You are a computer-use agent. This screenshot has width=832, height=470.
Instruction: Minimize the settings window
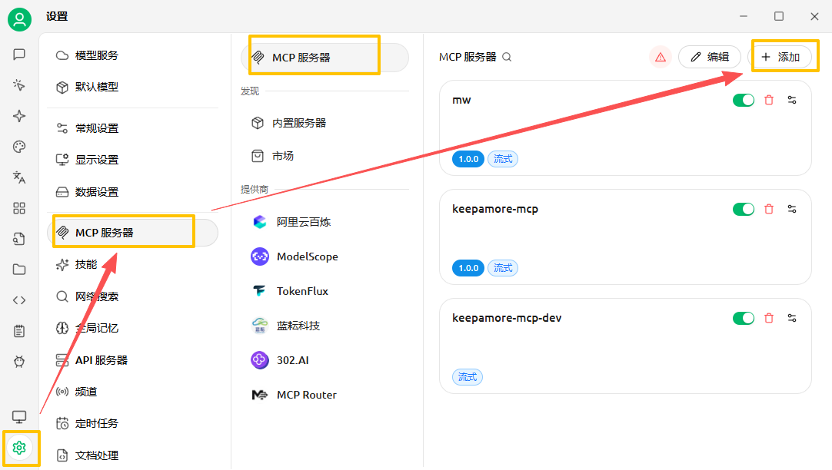pyautogui.click(x=744, y=16)
